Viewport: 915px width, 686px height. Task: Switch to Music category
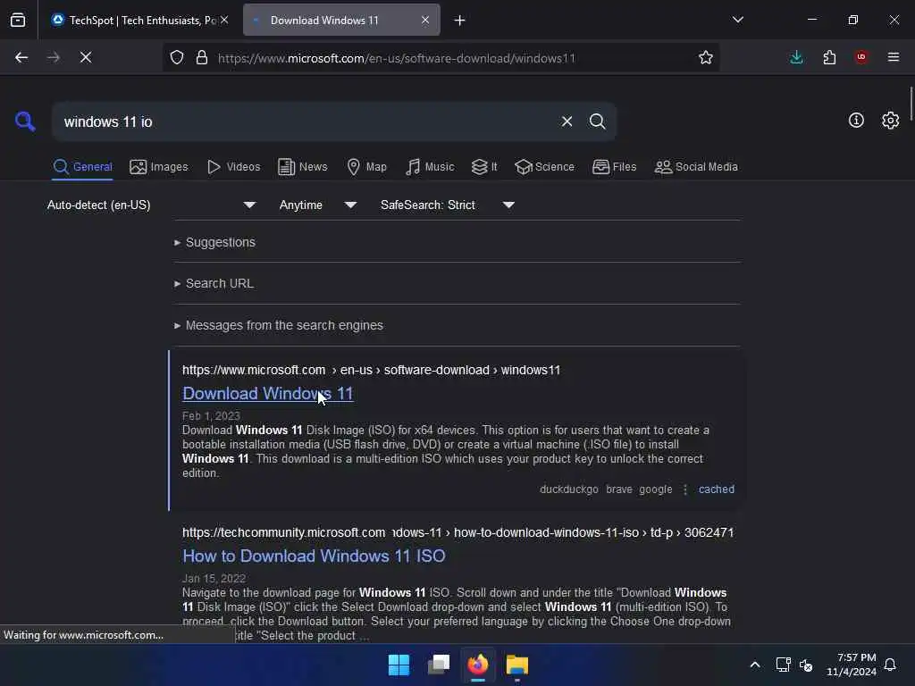point(430,167)
